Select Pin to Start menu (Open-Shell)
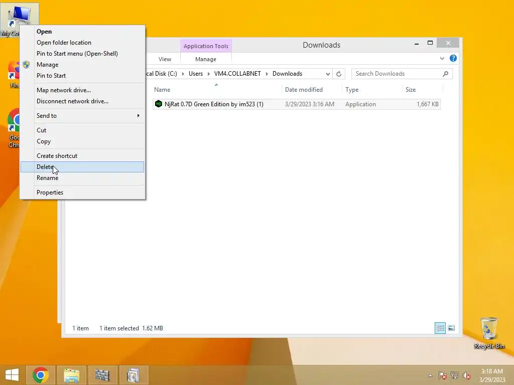The width and height of the screenshot is (514, 385). tap(82, 53)
